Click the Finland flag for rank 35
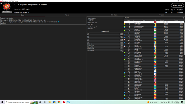This screenshot has height=104, width=185. pos(155,71)
